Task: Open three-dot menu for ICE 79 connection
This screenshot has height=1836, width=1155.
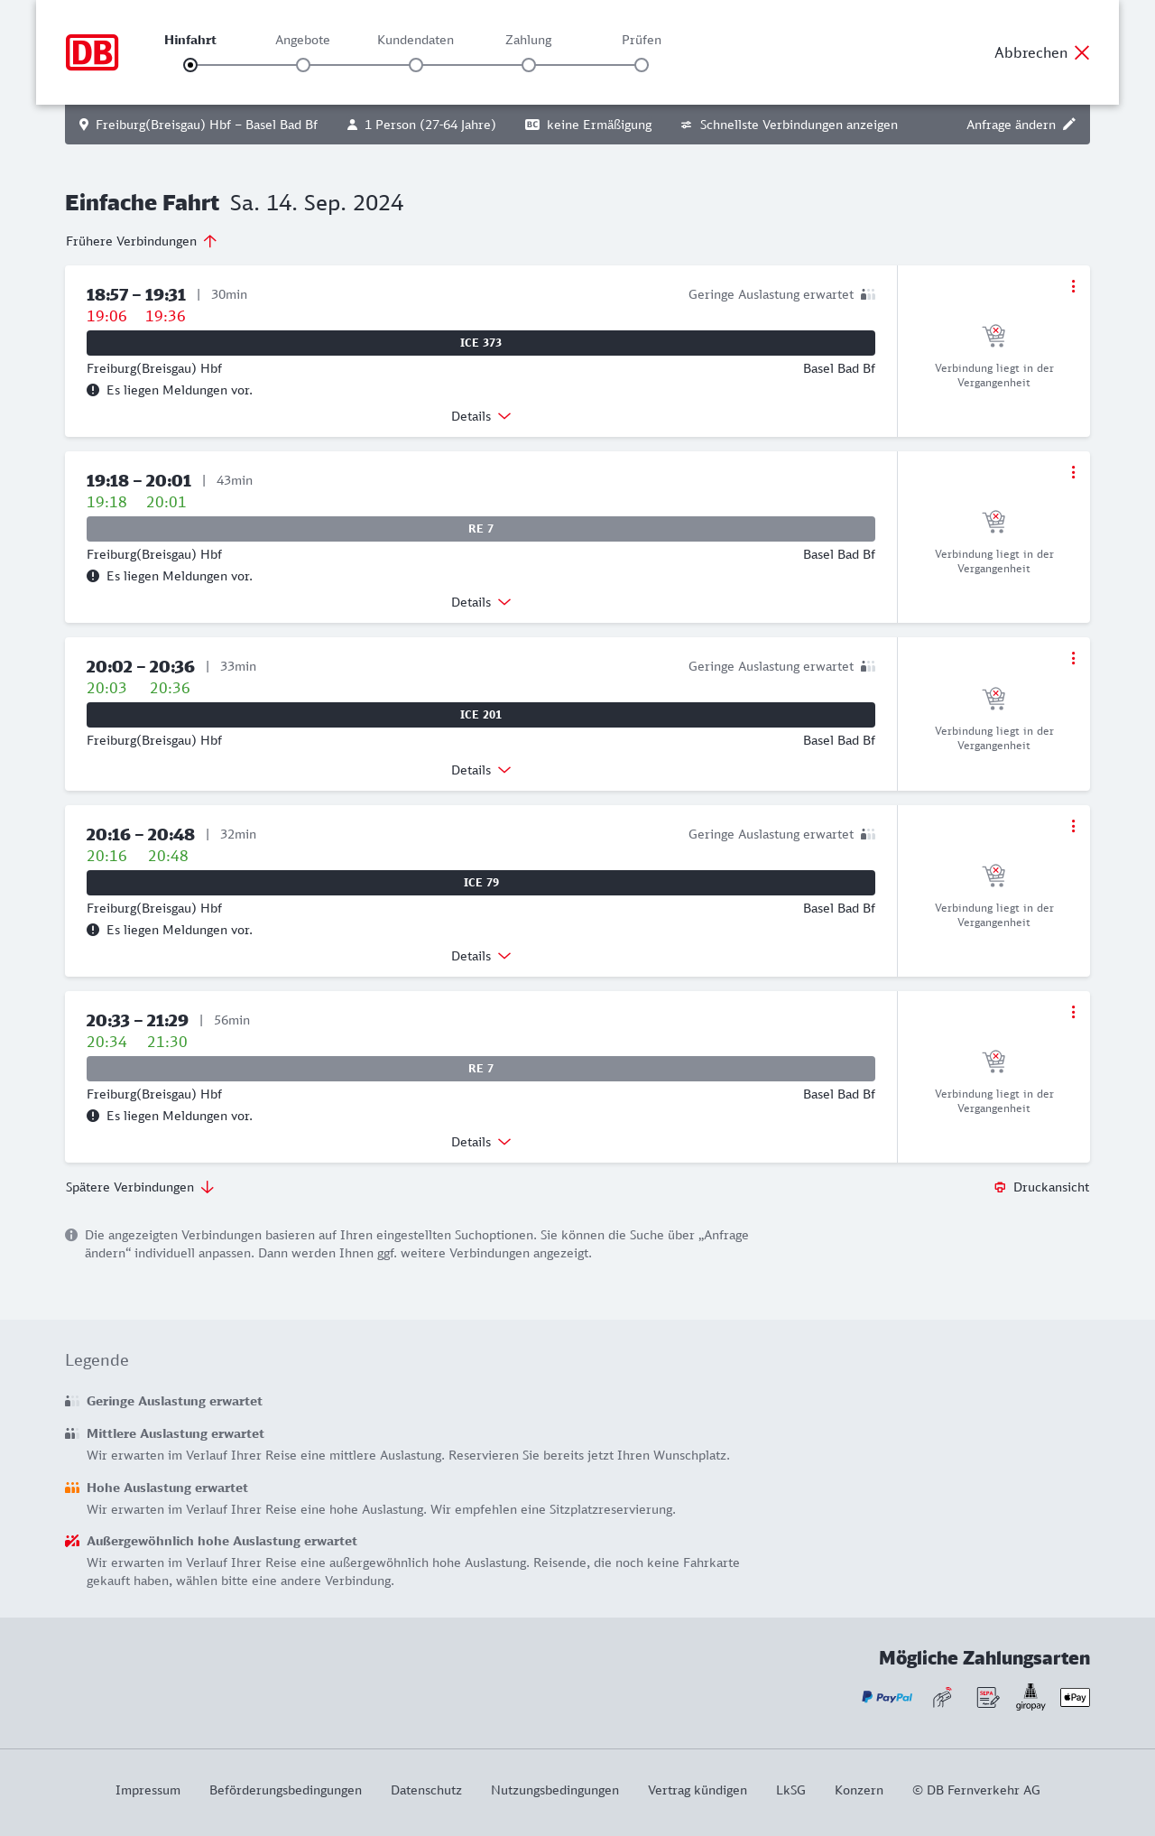Action: (1073, 826)
